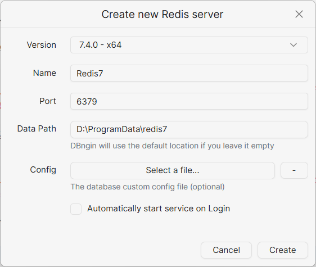Click the Version dropdown chevron arrow
This screenshot has width=316, height=267.
click(x=293, y=45)
